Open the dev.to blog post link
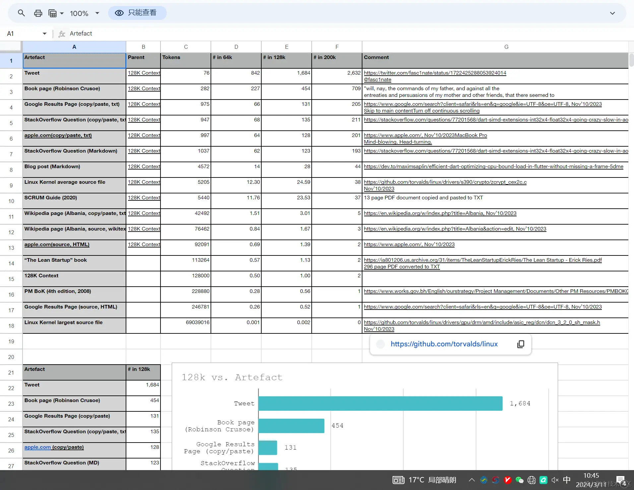 (493, 166)
